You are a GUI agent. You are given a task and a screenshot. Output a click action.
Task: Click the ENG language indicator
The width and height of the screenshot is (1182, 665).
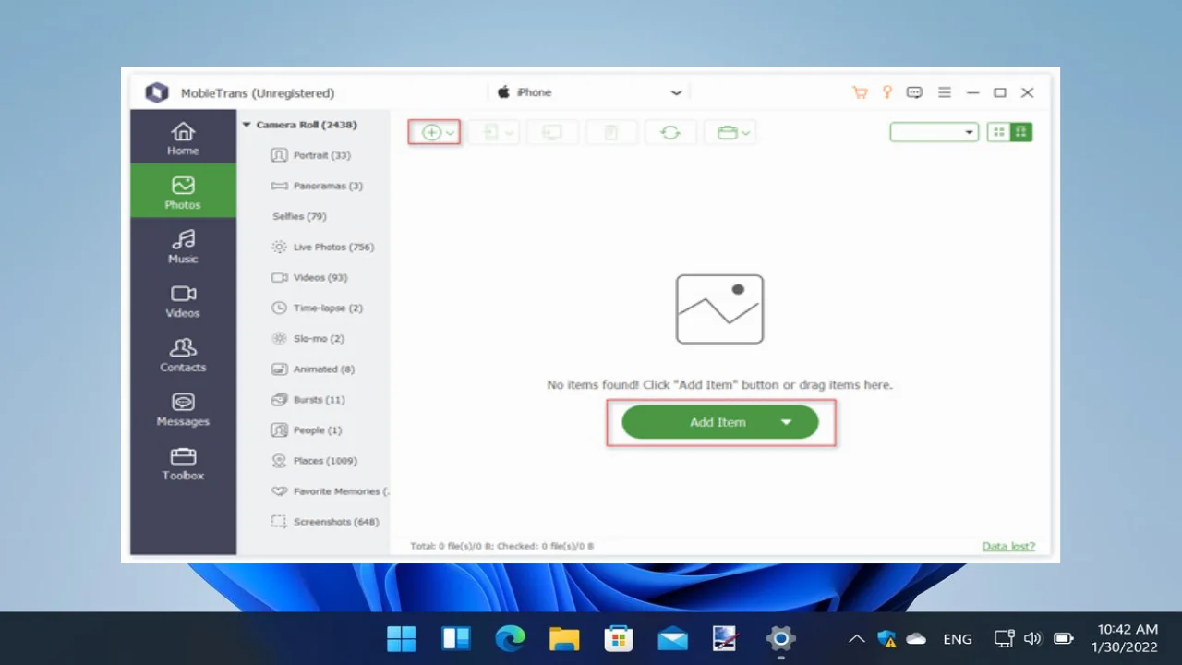pos(958,639)
